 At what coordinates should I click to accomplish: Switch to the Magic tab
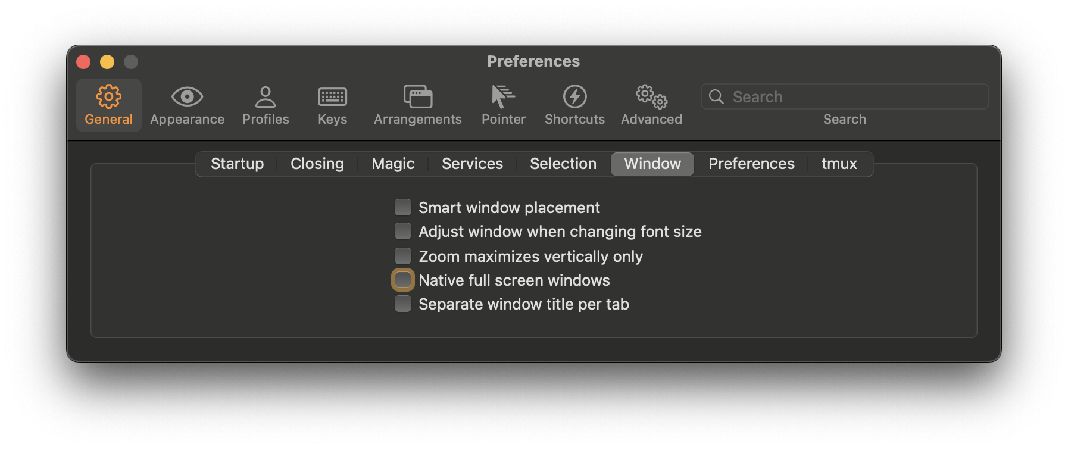coord(392,164)
